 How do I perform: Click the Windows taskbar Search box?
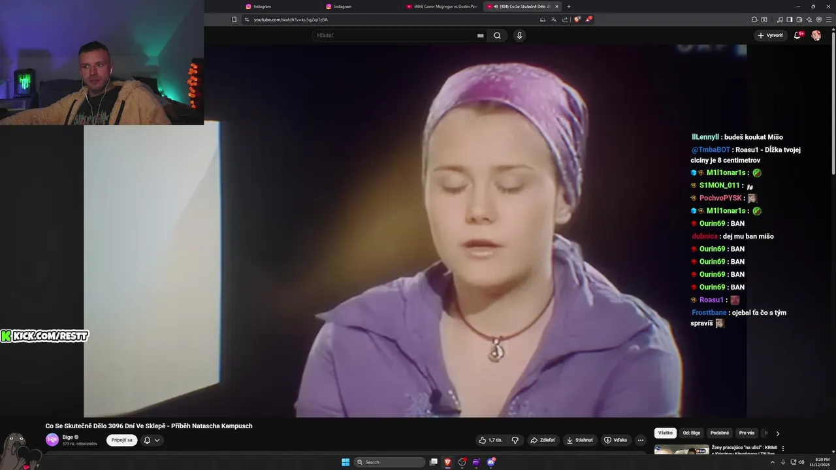390,462
